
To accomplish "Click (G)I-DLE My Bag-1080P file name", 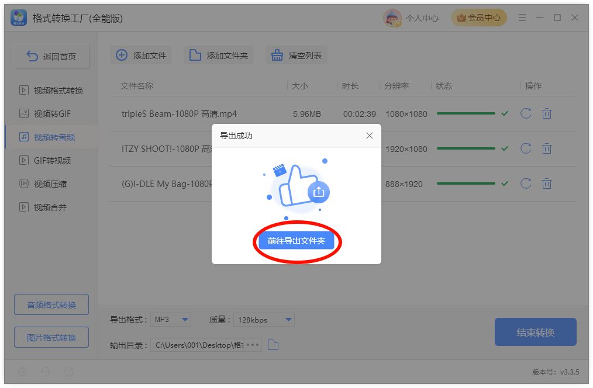I will click(x=167, y=184).
